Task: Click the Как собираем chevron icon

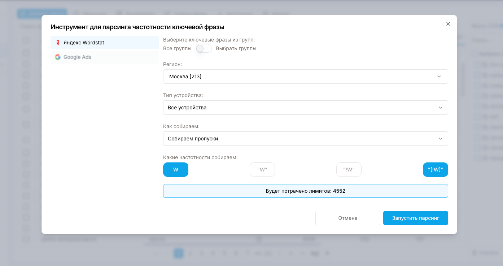Action: tap(439, 139)
